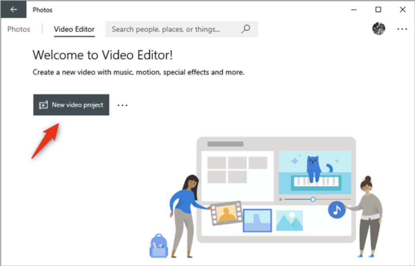The height and width of the screenshot is (266, 415).
Task: Click the New video project button
Action: 71,105
